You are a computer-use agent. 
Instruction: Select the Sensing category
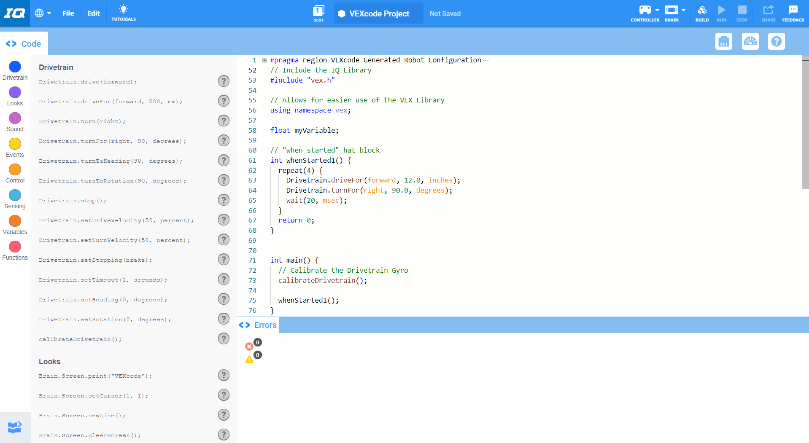[15, 199]
